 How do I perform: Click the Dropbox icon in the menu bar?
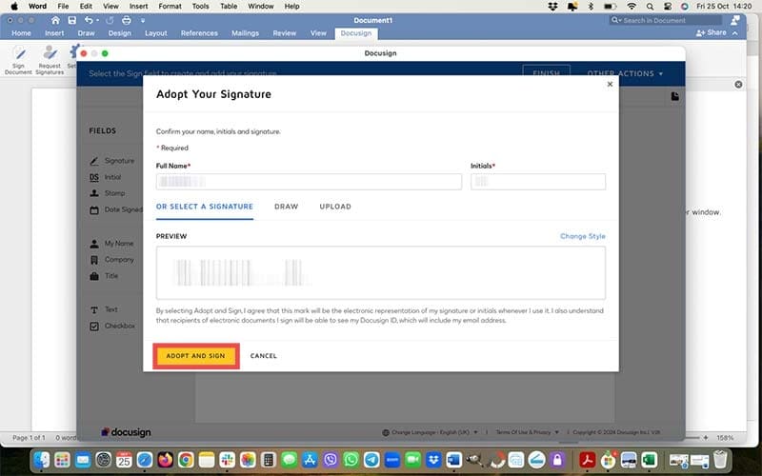(553, 7)
